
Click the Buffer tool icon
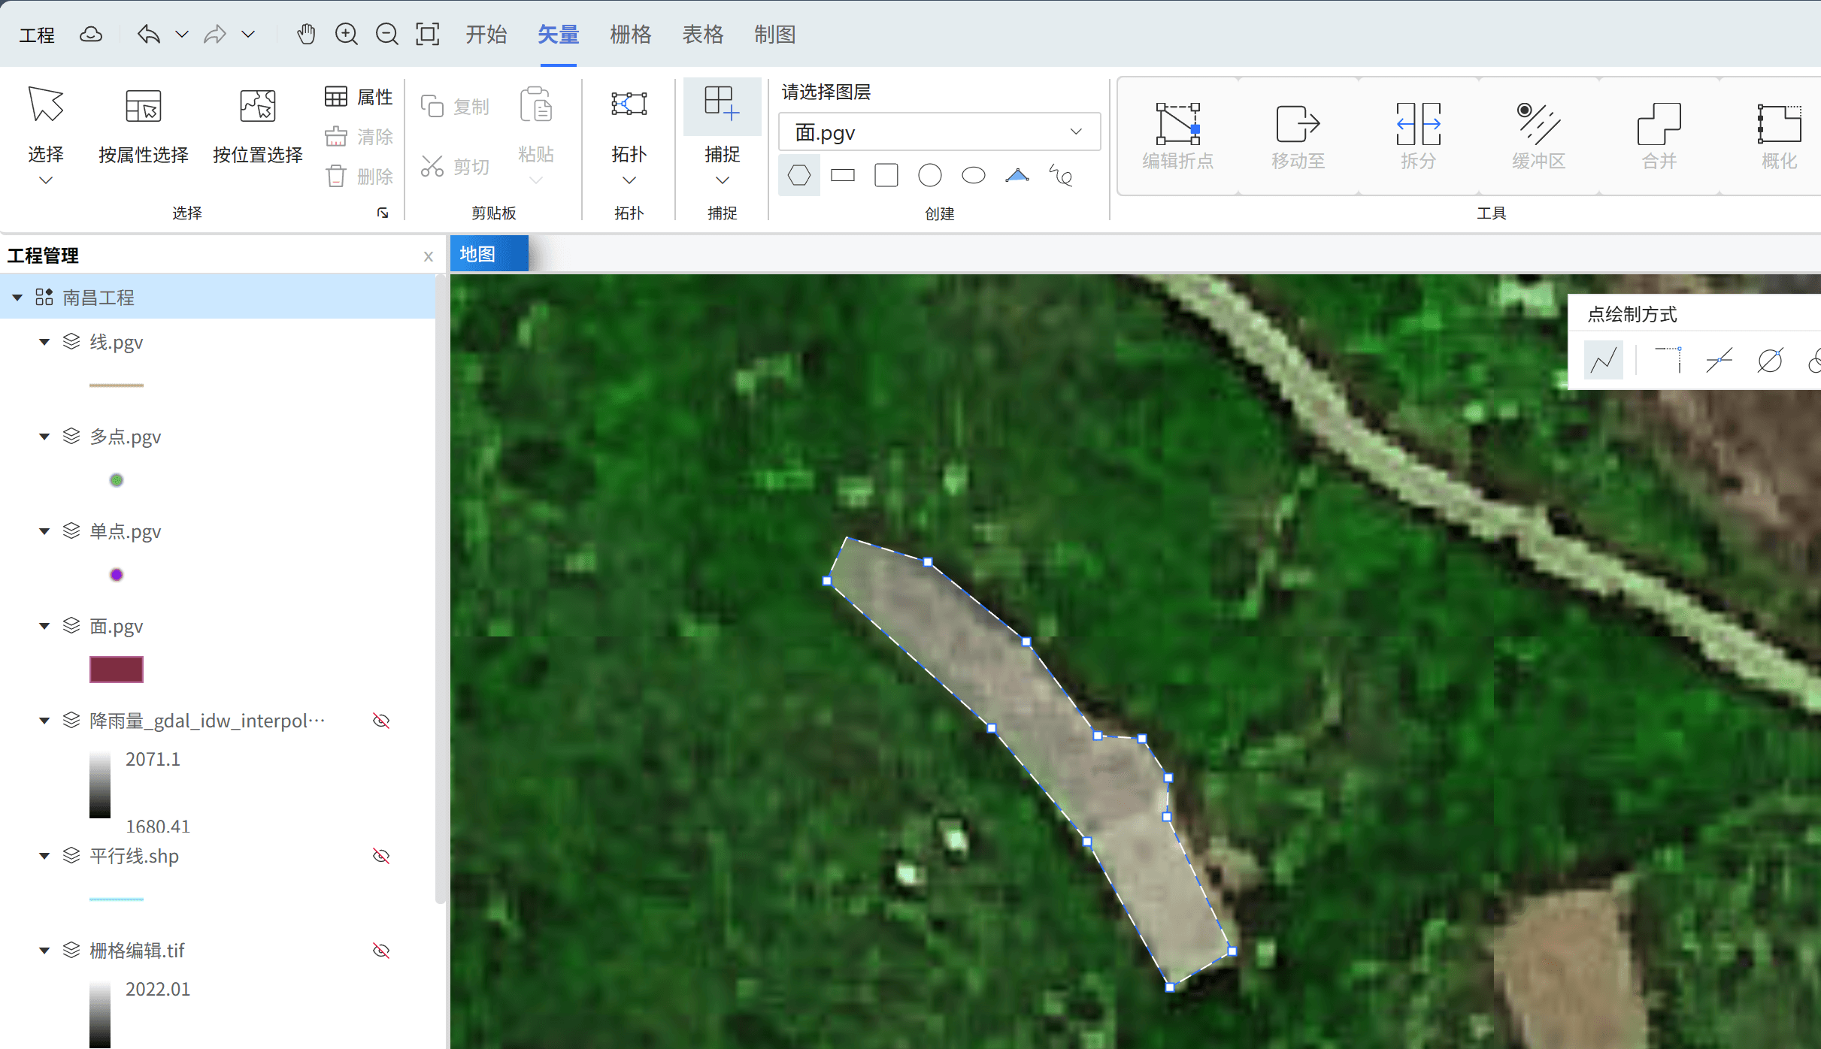[1538, 124]
